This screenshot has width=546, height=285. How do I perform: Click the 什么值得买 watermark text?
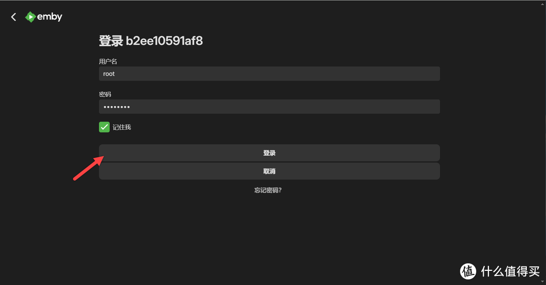(511, 271)
